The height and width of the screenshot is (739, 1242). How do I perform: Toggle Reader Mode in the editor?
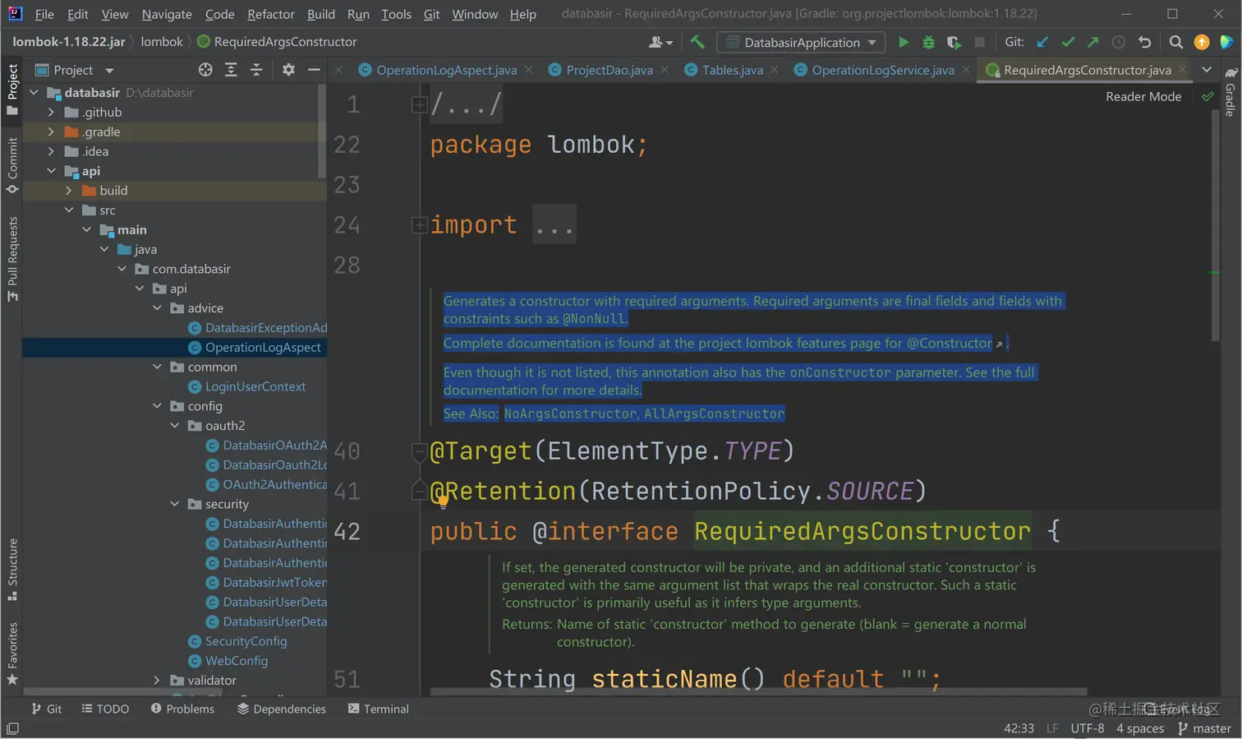tap(1143, 96)
